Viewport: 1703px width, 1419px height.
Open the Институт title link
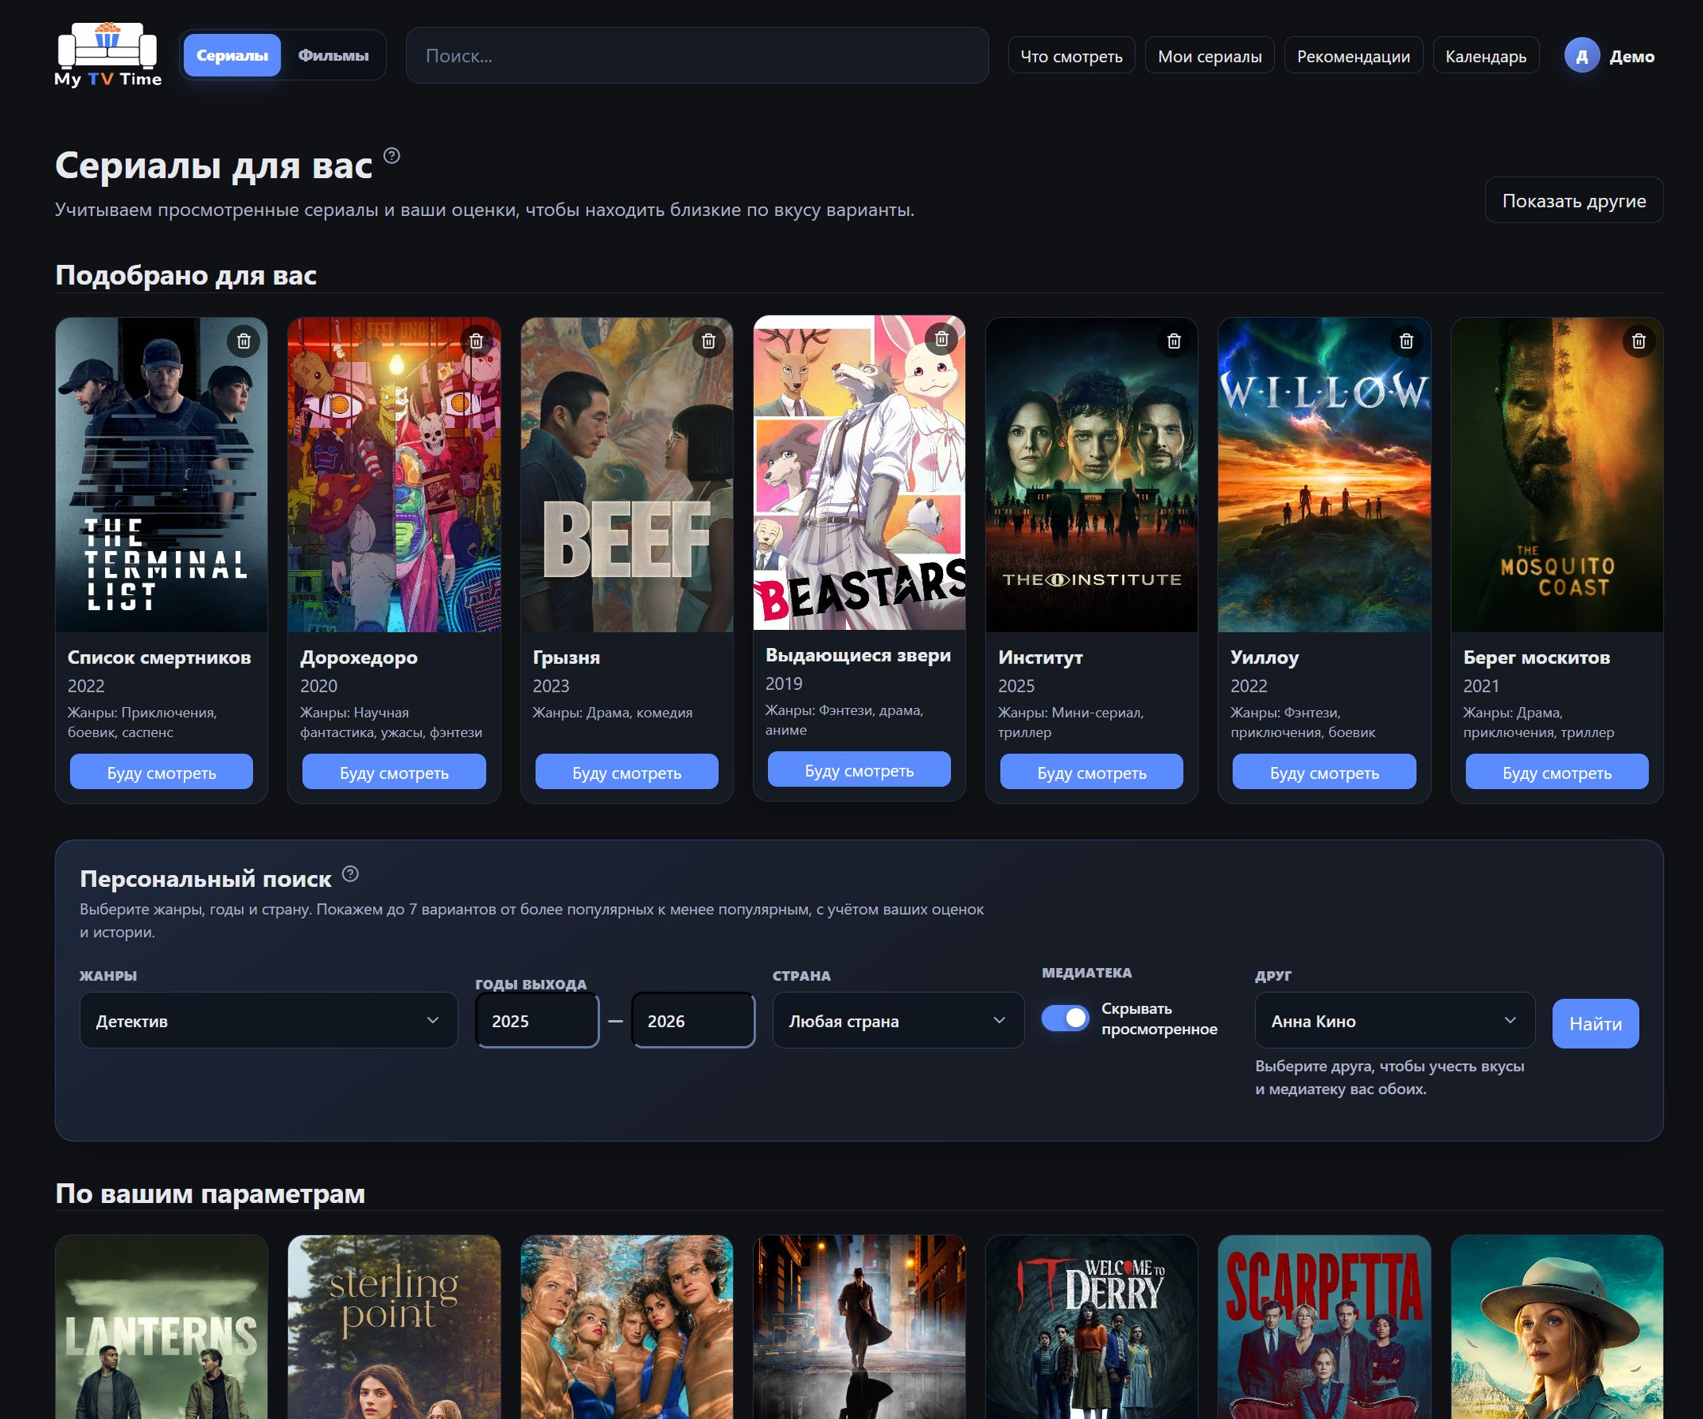pyautogui.click(x=1041, y=657)
